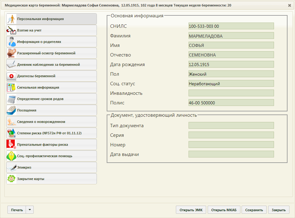Select Пренатальные факторы риска section
Viewport: 295px width, 218px height.
tap(52, 145)
